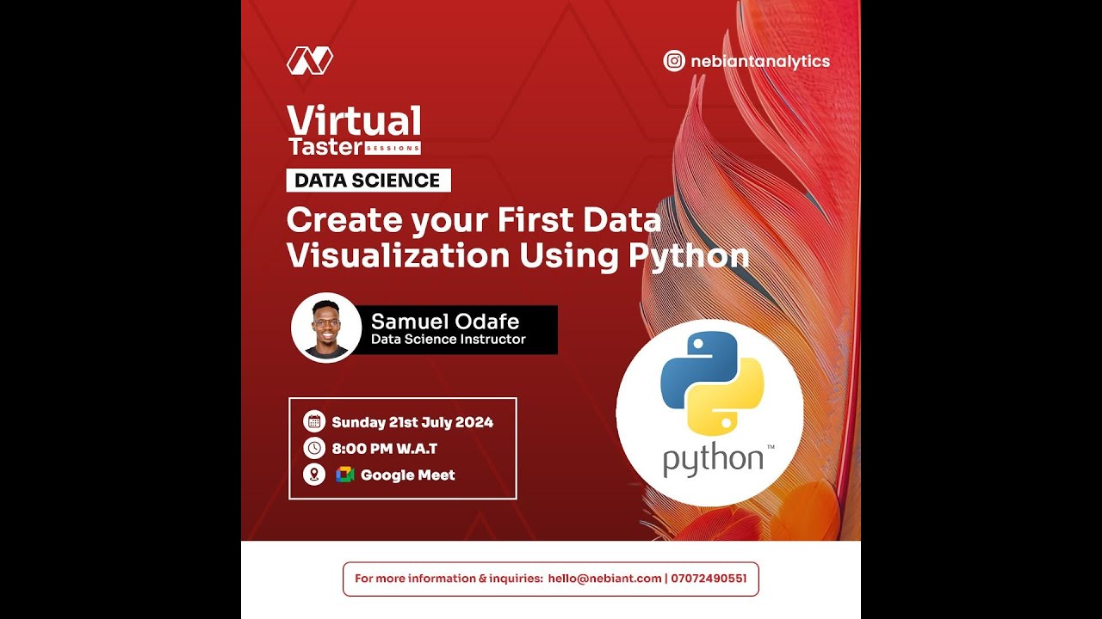Viewport: 1102px width, 619px height.
Task: Click the phone number 07072490551
Action: (709, 579)
